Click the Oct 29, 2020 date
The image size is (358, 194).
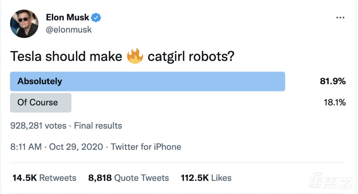click(x=75, y=147)
